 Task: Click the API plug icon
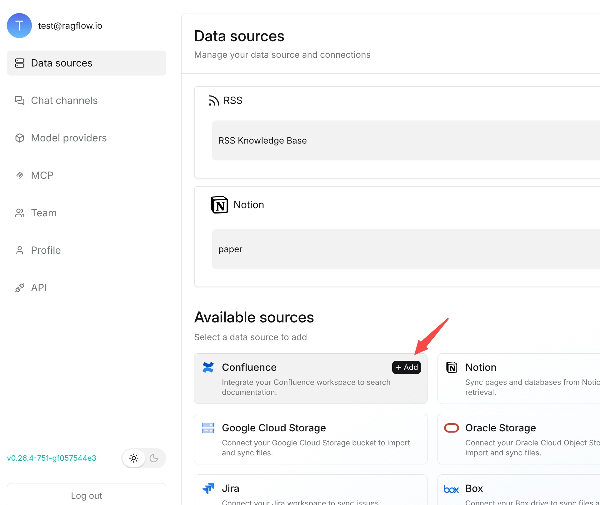tap(20, 288)
